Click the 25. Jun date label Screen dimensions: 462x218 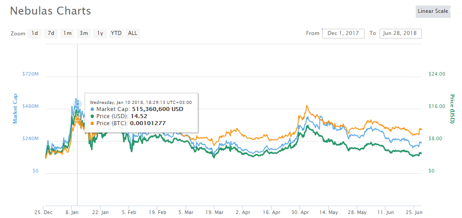click(x=414, y=212)
